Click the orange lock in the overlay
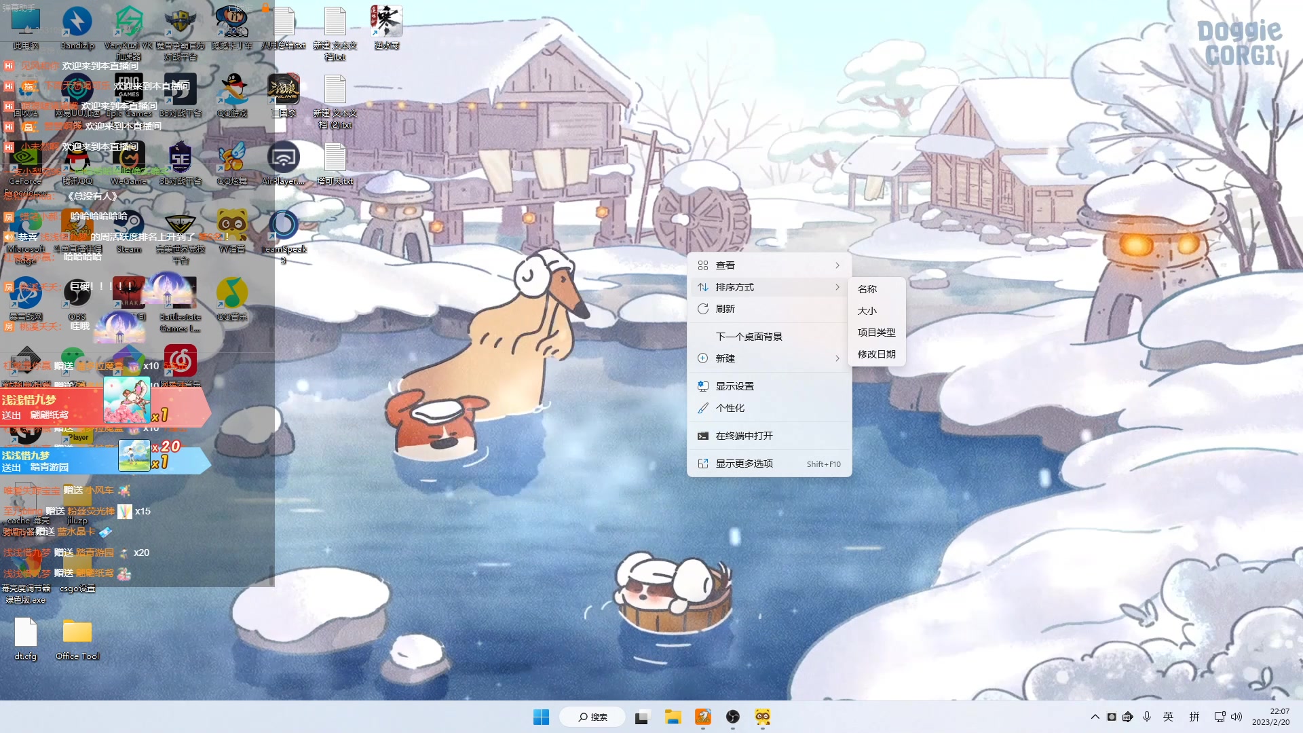Screen dimensions: 1303x733 point(265,7)
